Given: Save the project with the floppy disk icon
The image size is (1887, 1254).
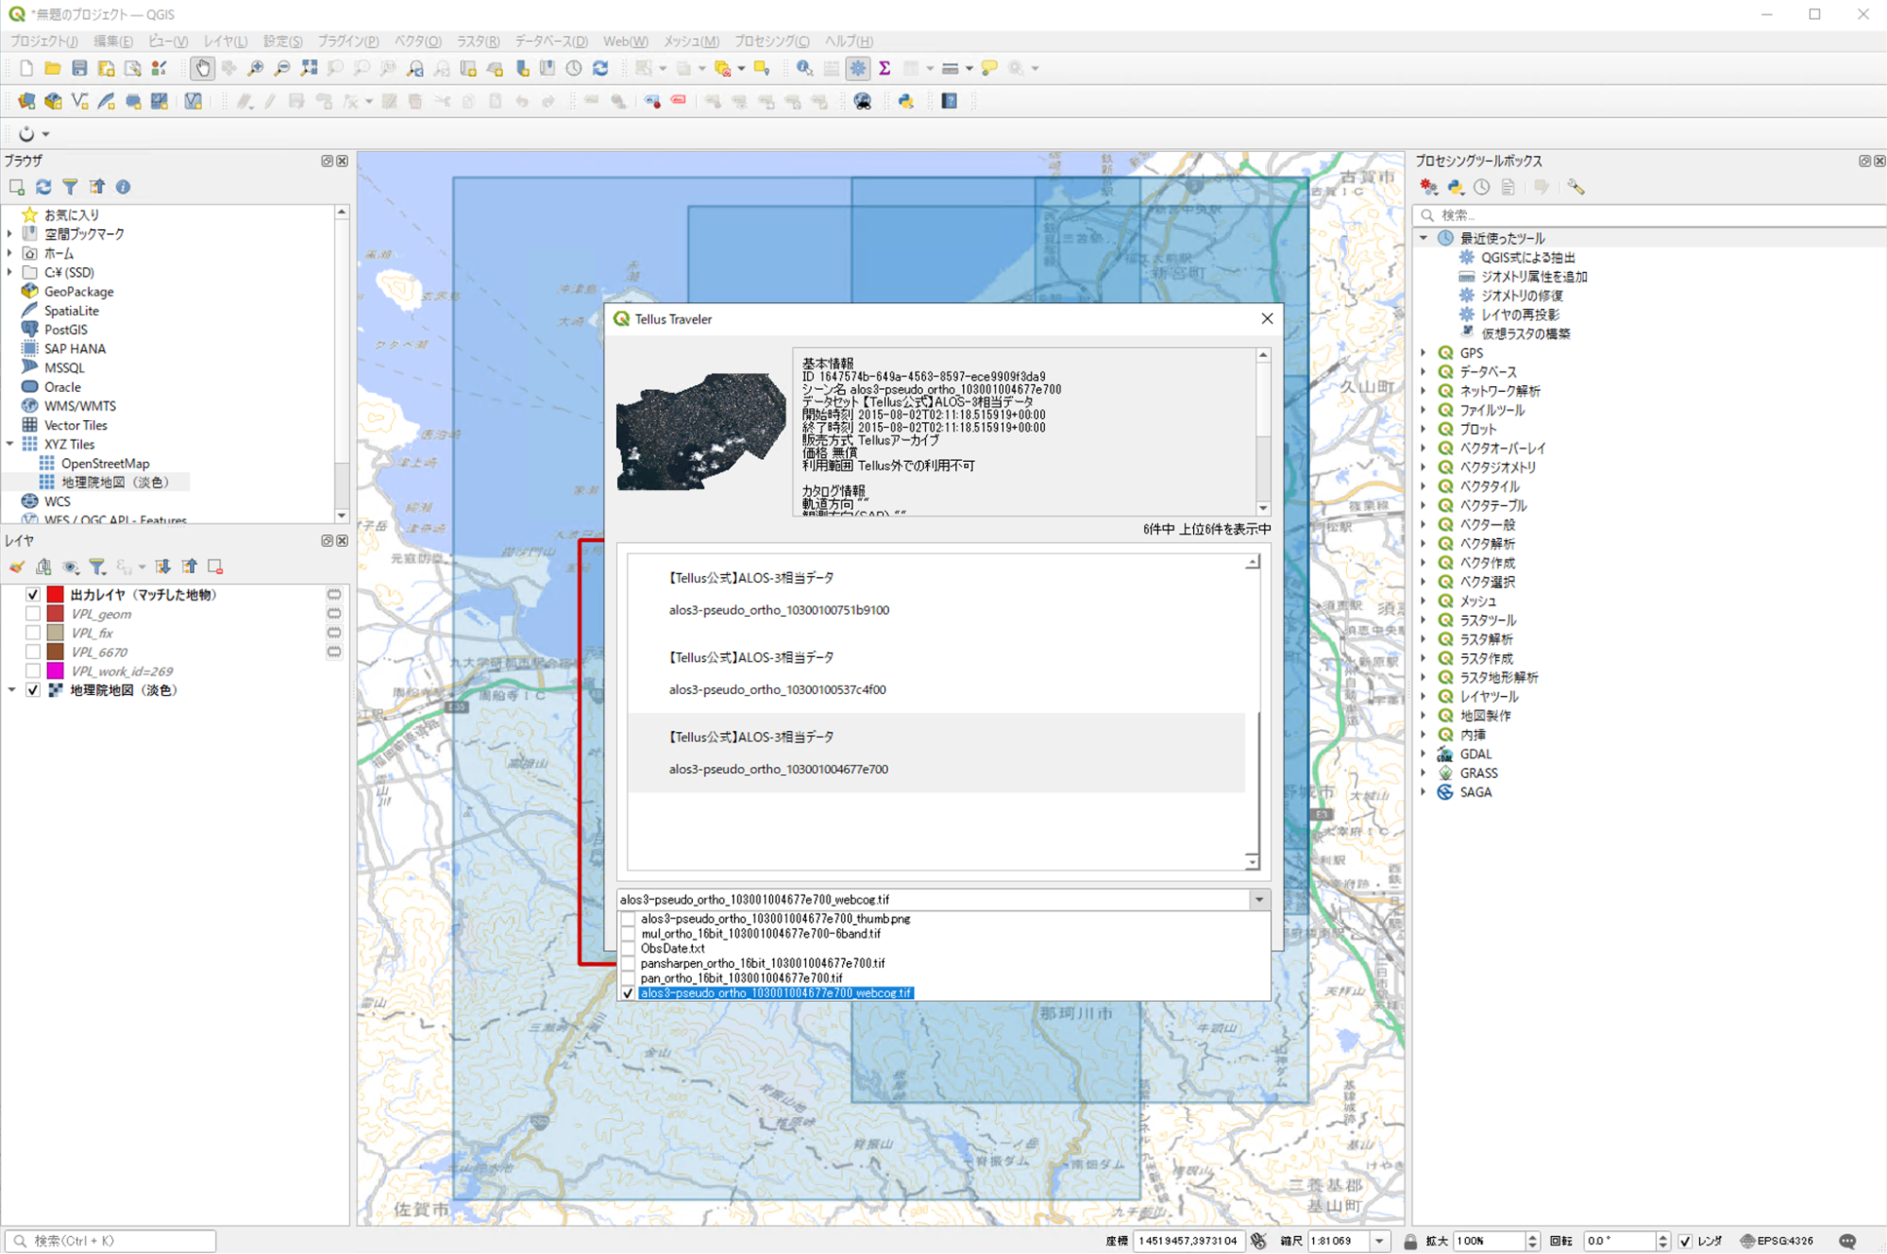Looking at the screenshot, I should coord(79,68).
